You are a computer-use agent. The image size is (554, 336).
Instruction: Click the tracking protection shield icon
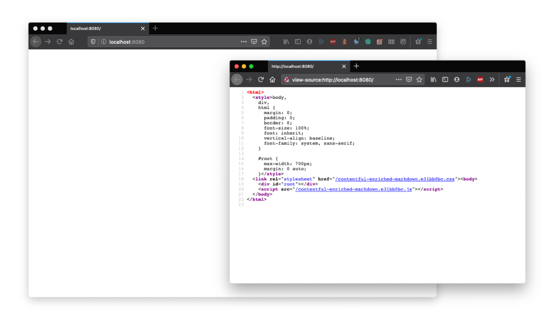pyautogui.click(x=93, y=42)
